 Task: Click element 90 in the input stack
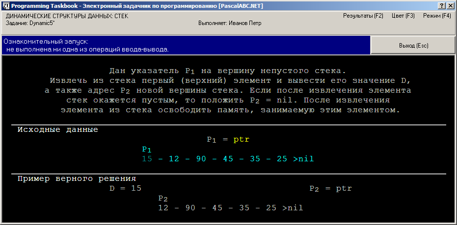(201, 159)
